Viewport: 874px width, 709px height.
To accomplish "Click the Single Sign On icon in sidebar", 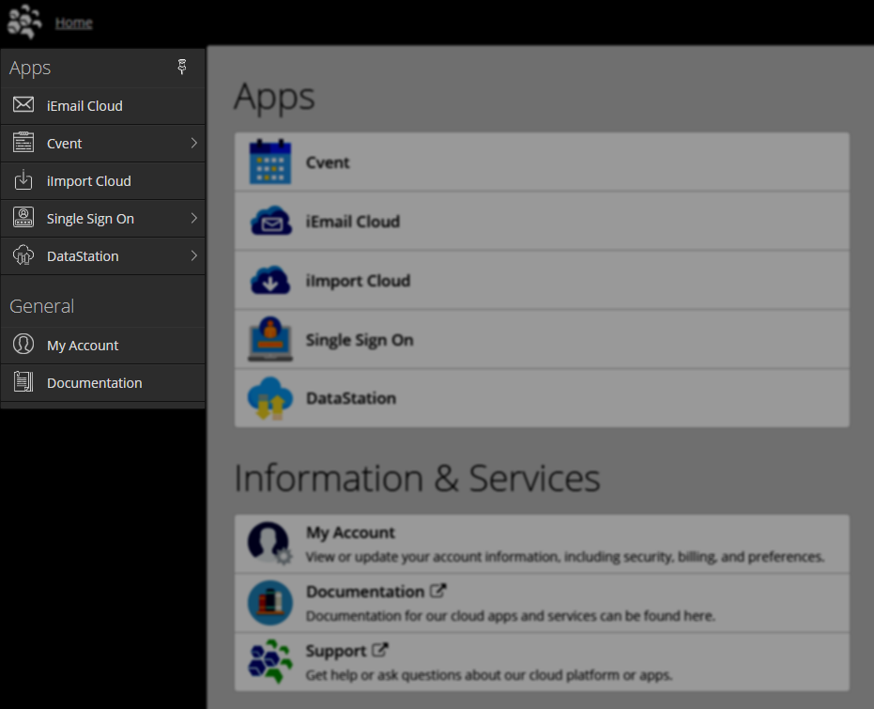I will 23,218.
